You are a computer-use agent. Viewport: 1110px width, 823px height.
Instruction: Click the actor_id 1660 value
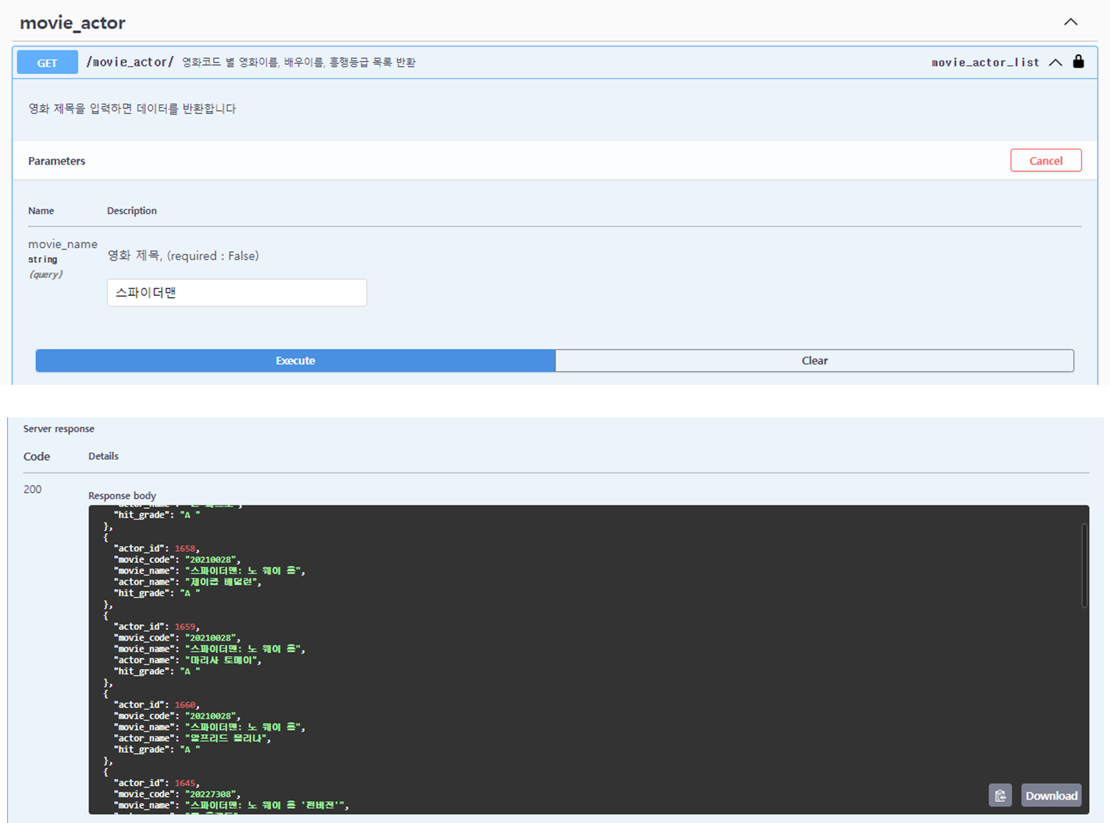(184, 704)
